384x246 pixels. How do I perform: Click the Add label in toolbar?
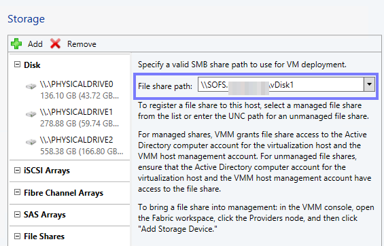coord(35,44)
